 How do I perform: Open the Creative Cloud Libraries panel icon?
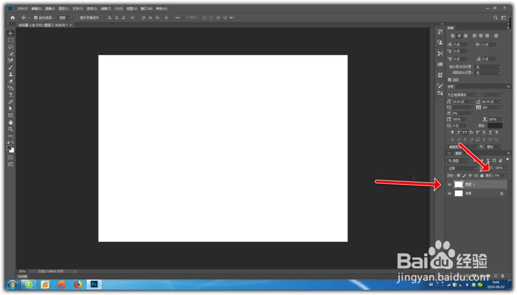440,64
